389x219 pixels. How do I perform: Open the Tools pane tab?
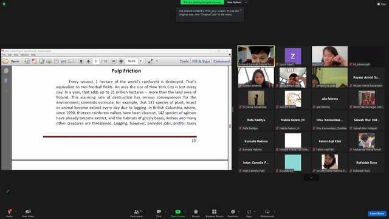click(184, 61)
